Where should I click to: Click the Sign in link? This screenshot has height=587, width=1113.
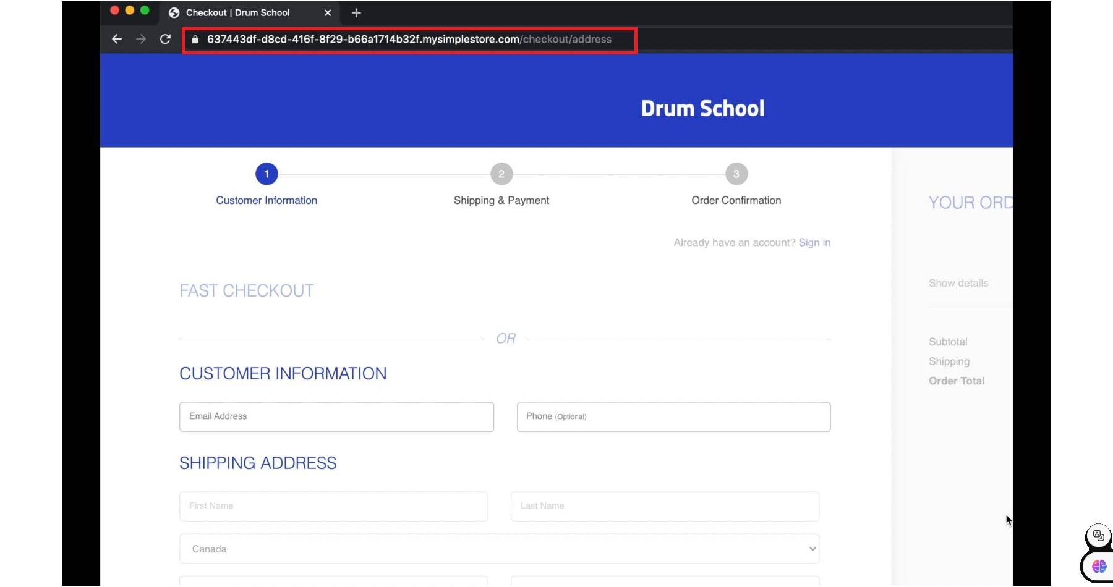click(814, 243)
